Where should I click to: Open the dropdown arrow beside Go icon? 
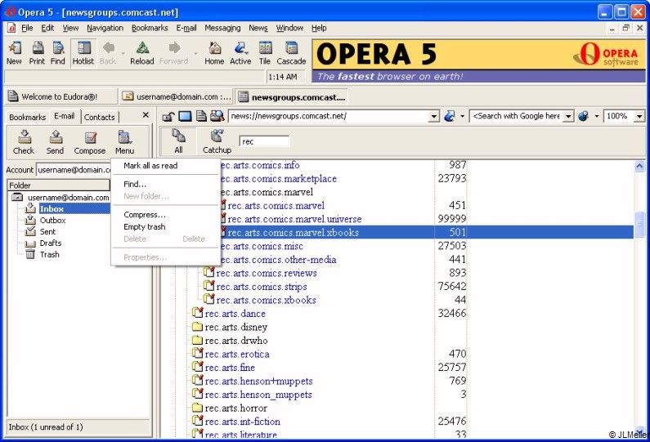click(x=462, y=116)
